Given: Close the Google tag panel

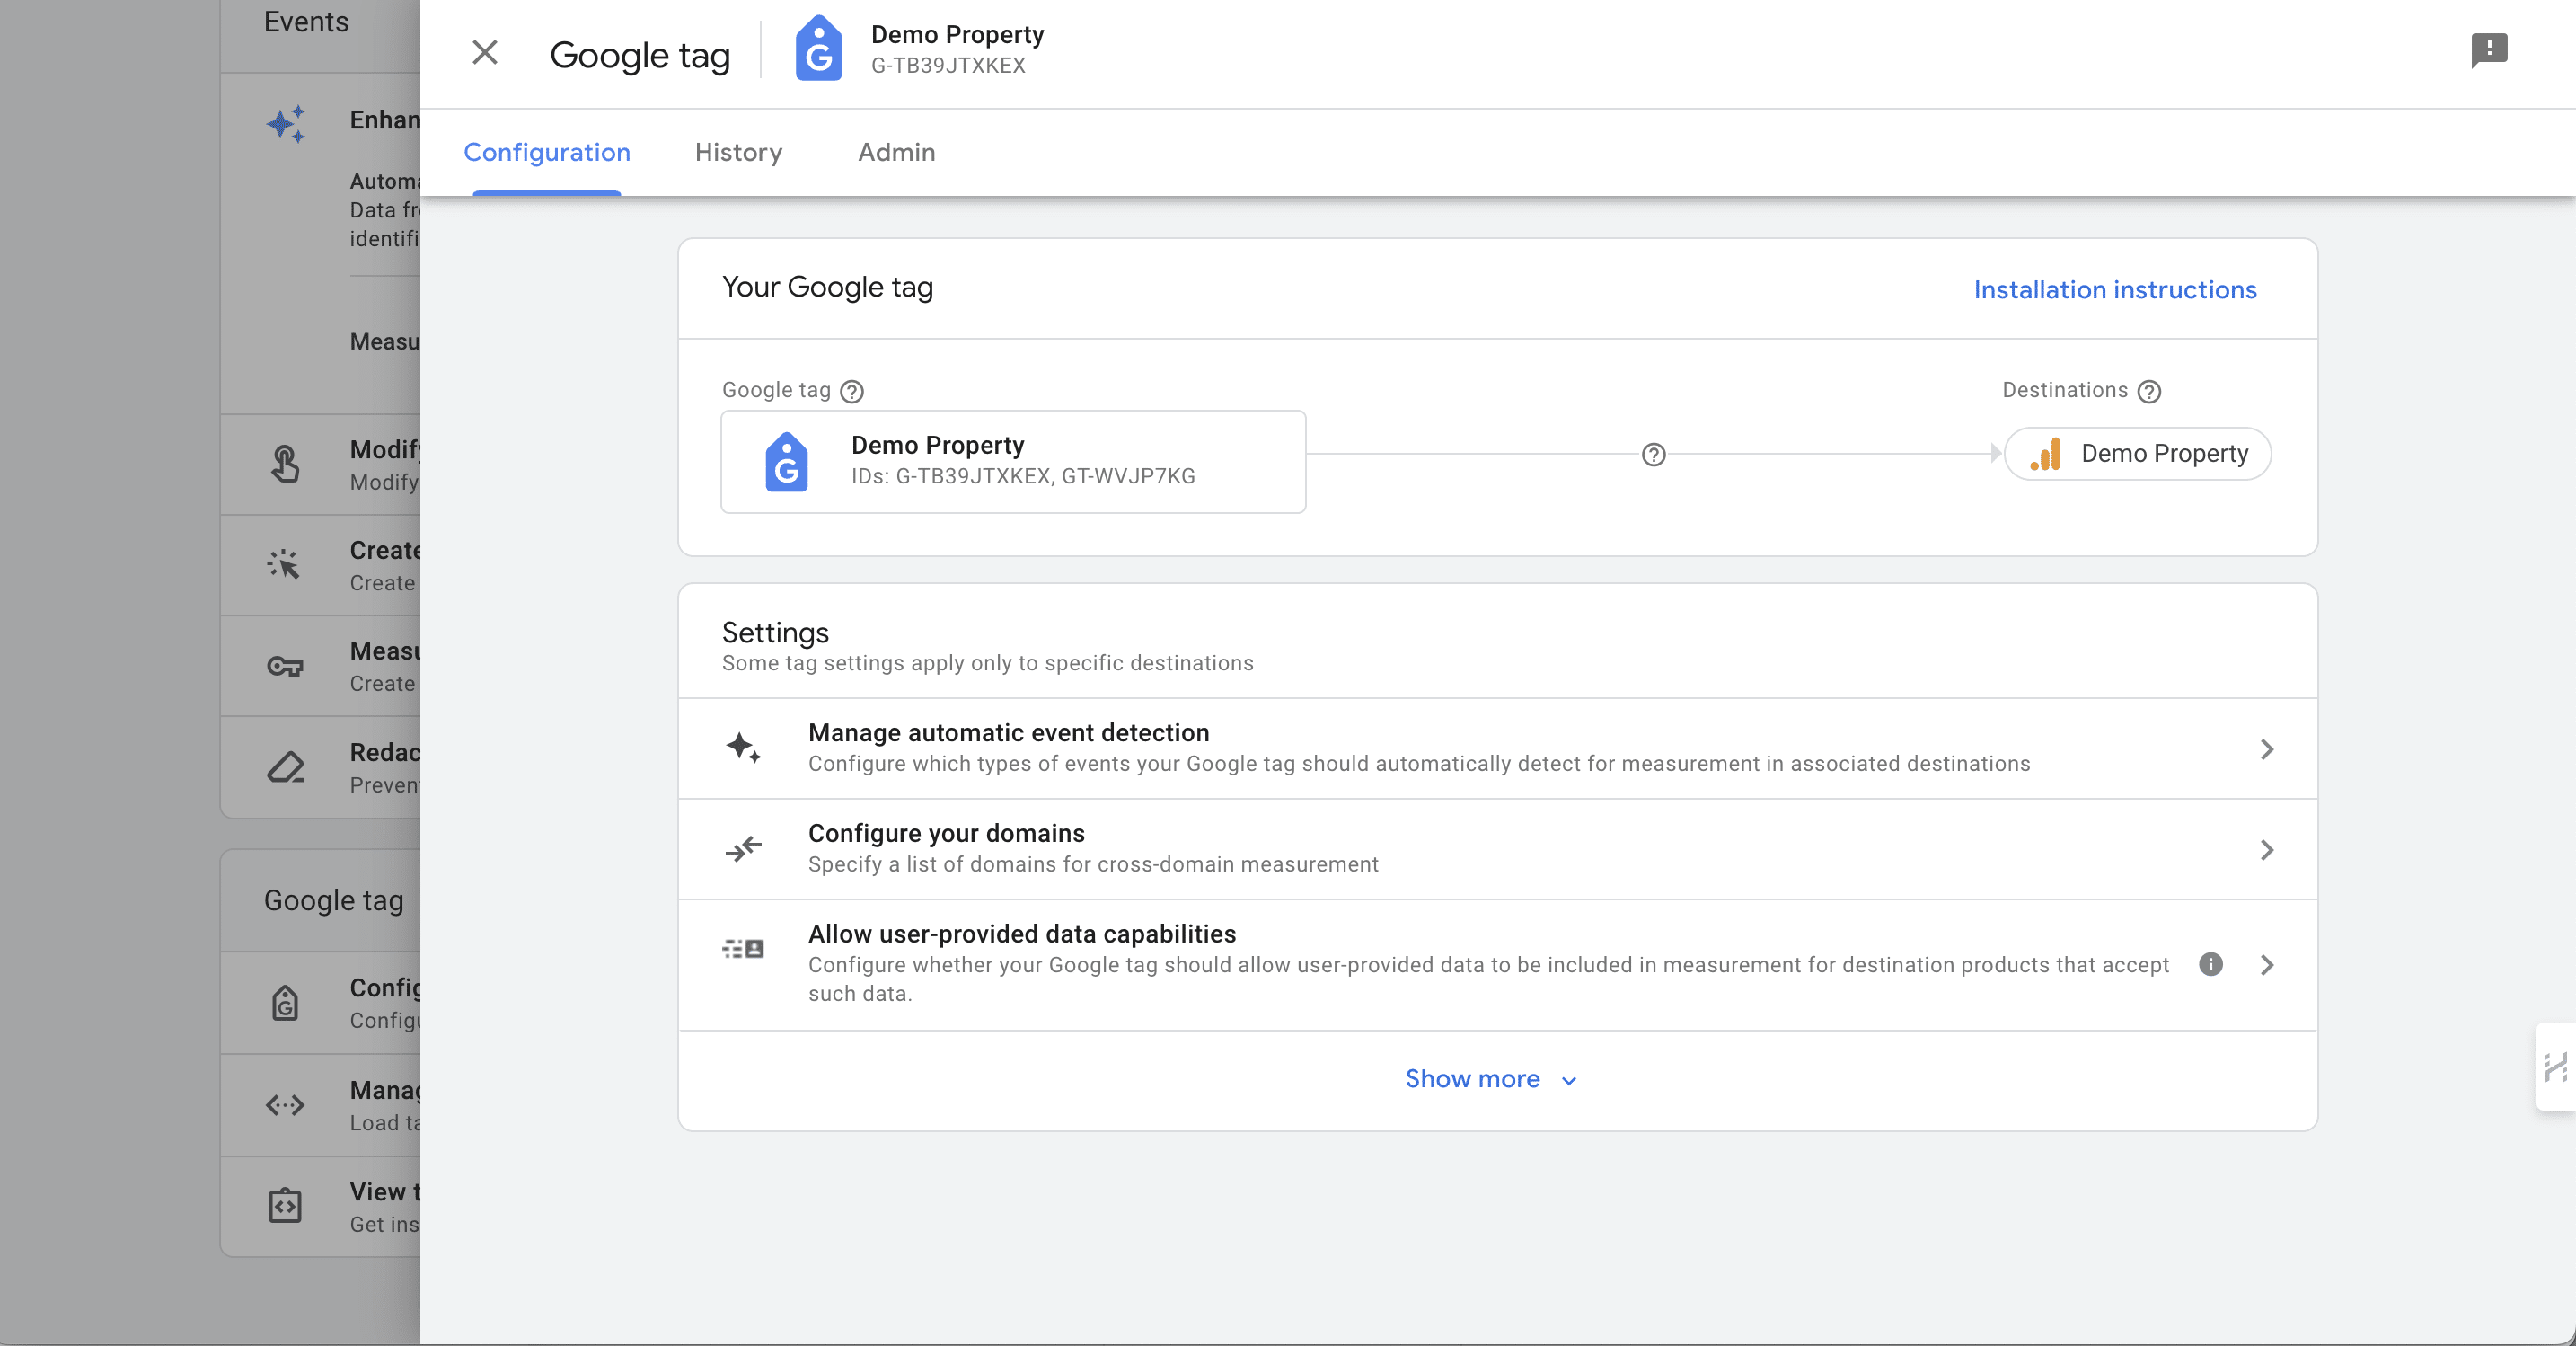Looking at the screenshot, I should coord(485,52).
